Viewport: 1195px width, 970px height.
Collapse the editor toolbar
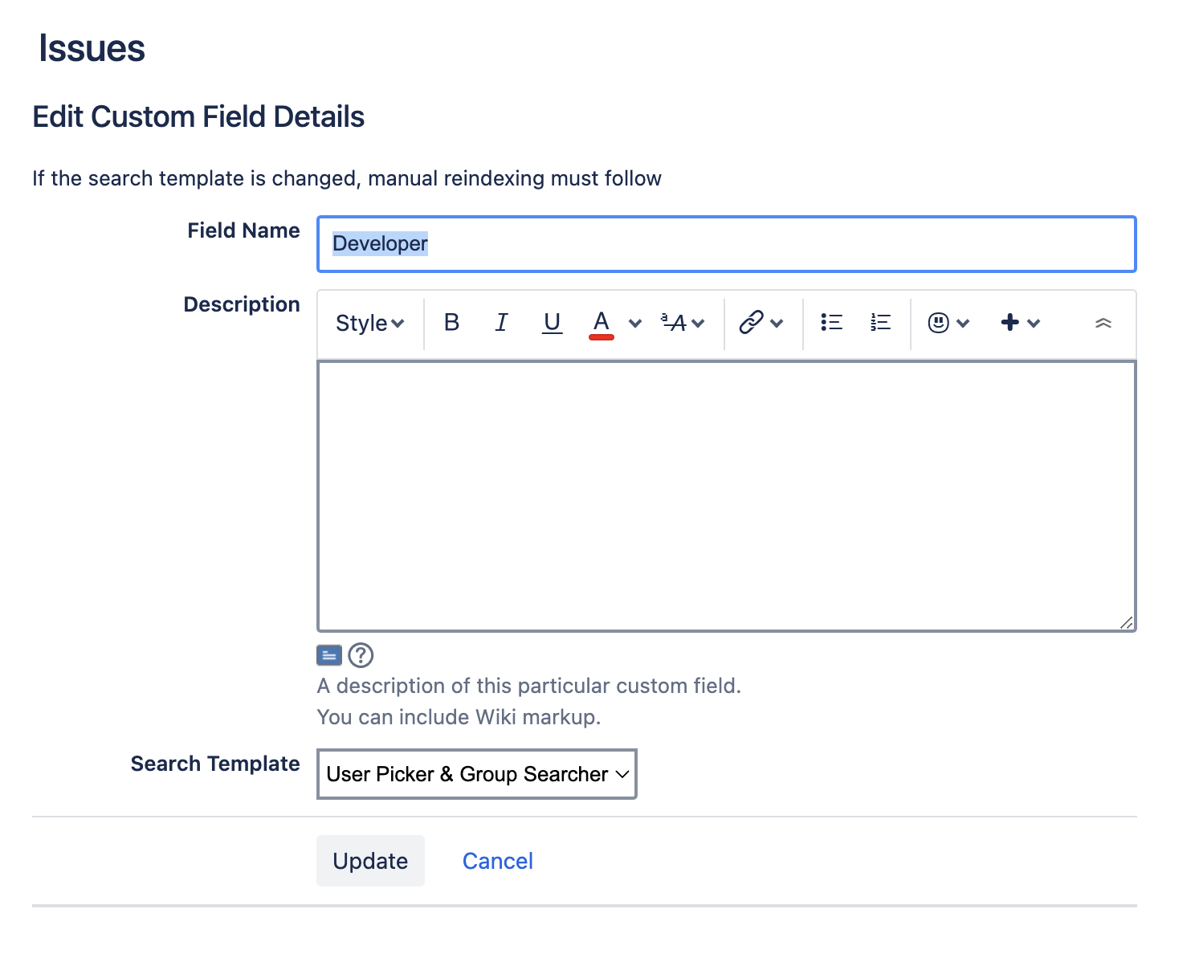1103,323
